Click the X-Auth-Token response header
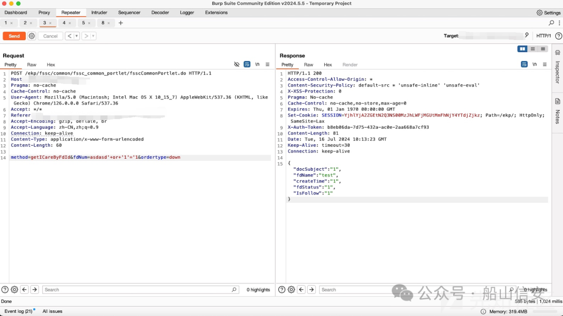This screenshot has height=316, width=563. 358,127
